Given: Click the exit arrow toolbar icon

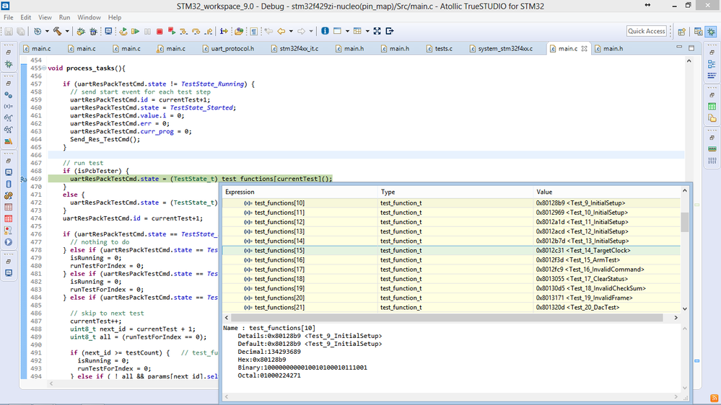Looking at the screenshot, I should pos(390,31).
